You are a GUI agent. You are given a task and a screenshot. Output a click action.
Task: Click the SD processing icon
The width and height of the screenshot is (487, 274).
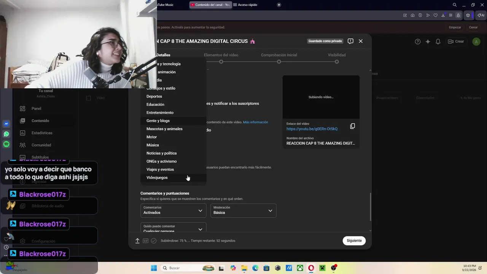coord(145,241)
